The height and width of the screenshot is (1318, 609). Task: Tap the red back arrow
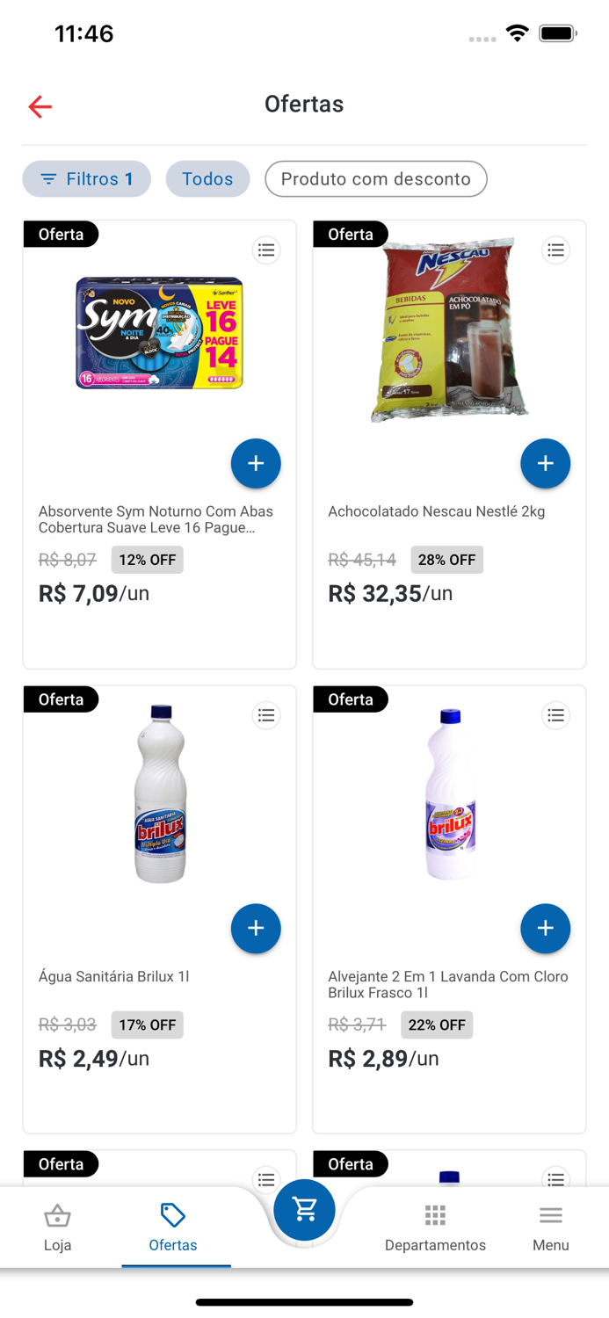coord(40,105)
